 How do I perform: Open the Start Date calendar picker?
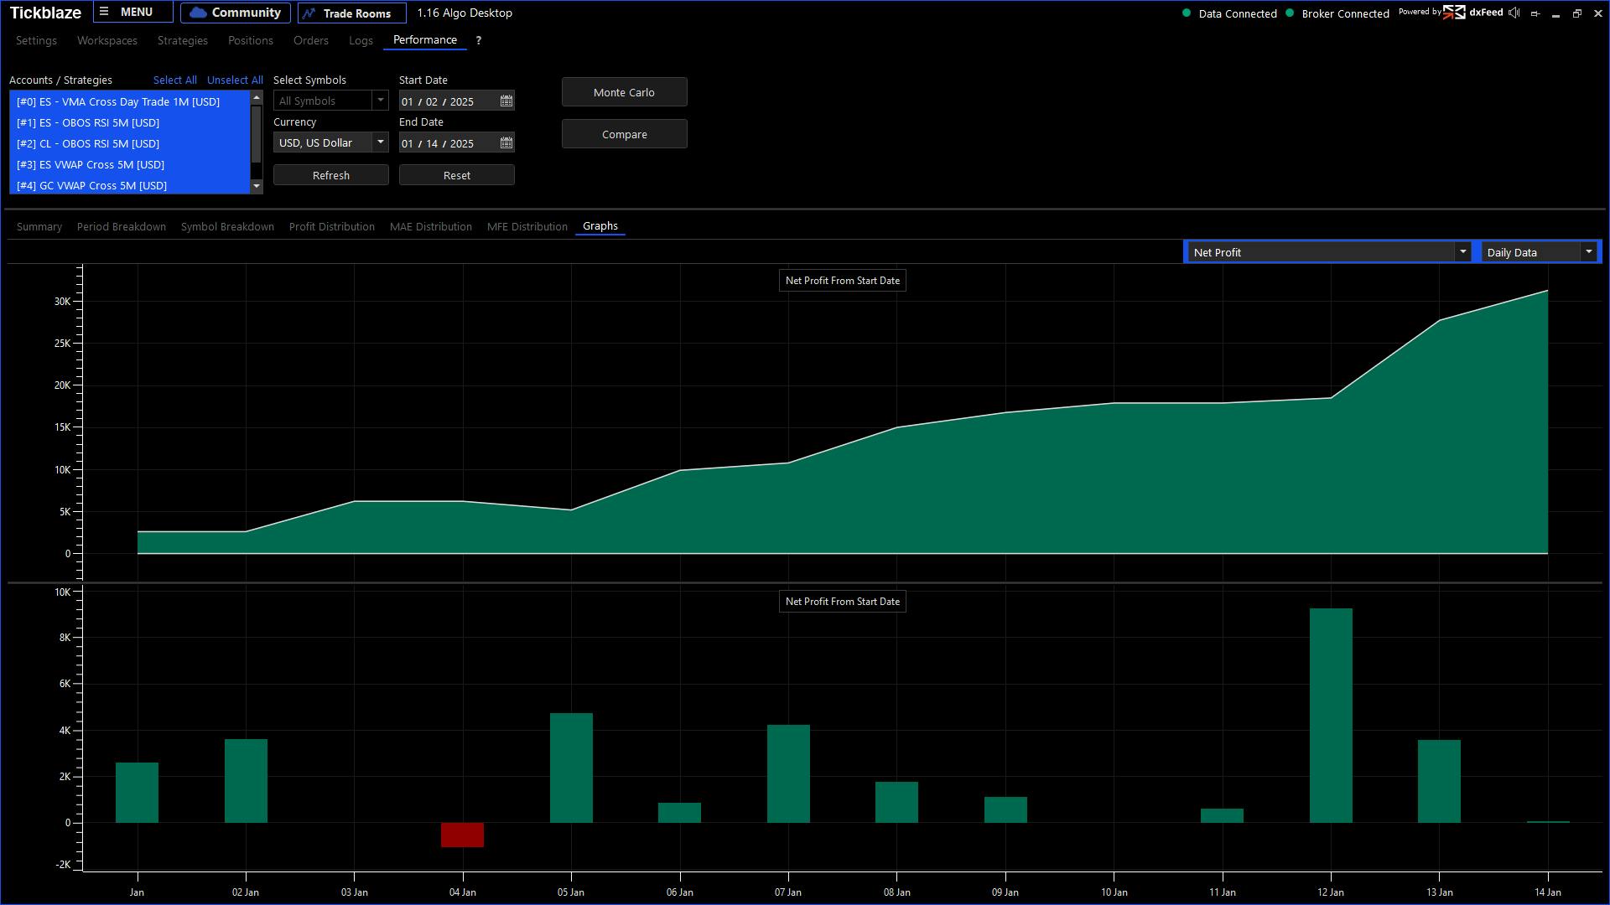pos(506,101)
